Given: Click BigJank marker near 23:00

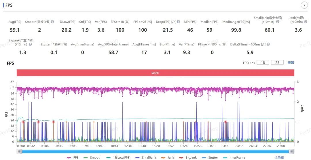Looking at the screenshot, I should click(225, 122).
